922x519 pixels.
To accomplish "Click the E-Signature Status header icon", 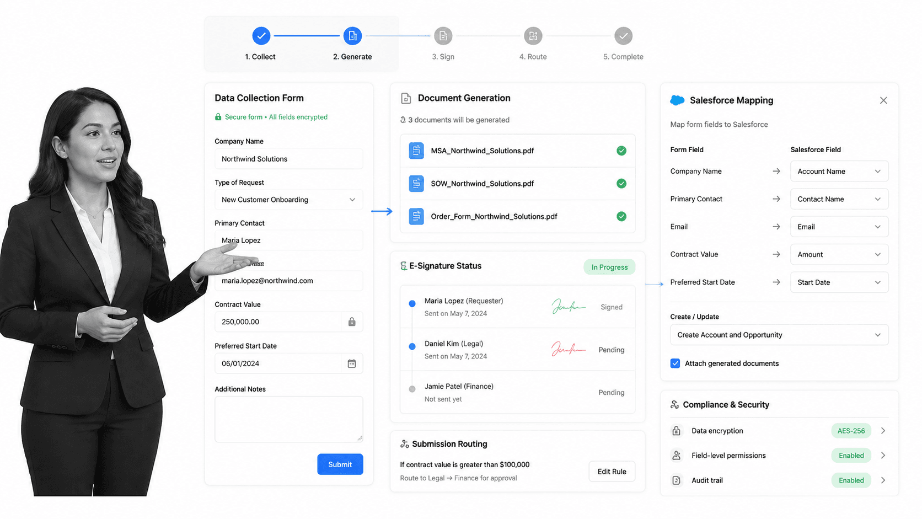I will tap(404, 266).
